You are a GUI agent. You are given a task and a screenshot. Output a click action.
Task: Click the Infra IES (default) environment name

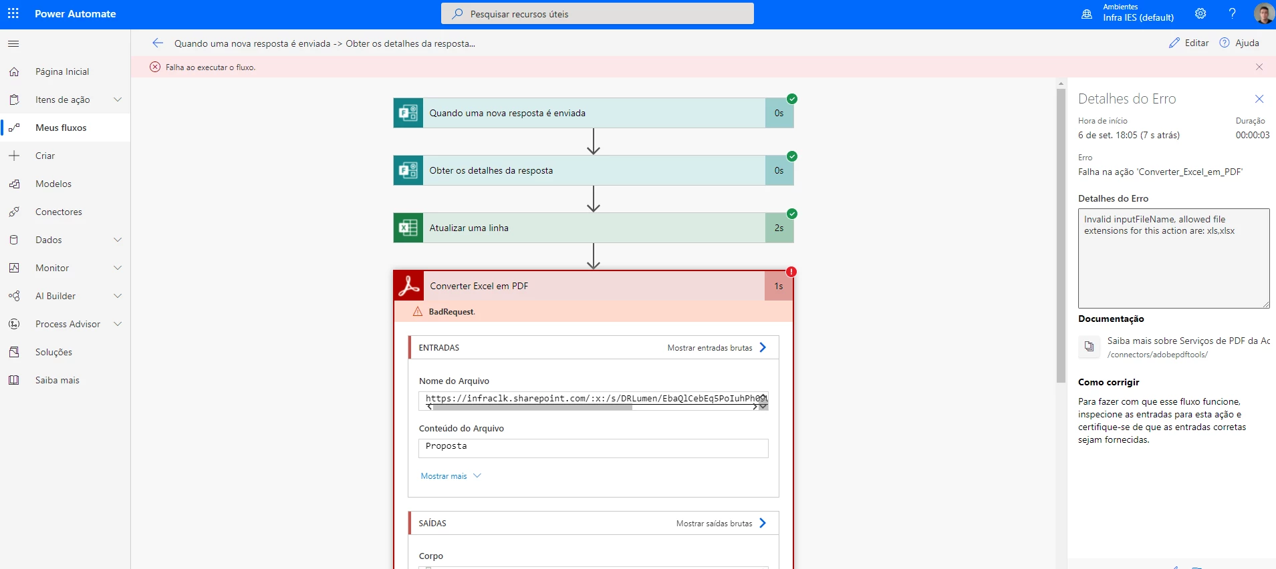[x=1138, y=18]
